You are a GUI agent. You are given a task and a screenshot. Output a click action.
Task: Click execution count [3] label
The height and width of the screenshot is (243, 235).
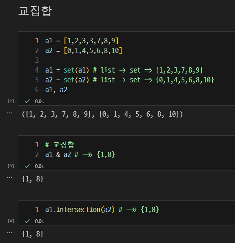tap(11, 166)
